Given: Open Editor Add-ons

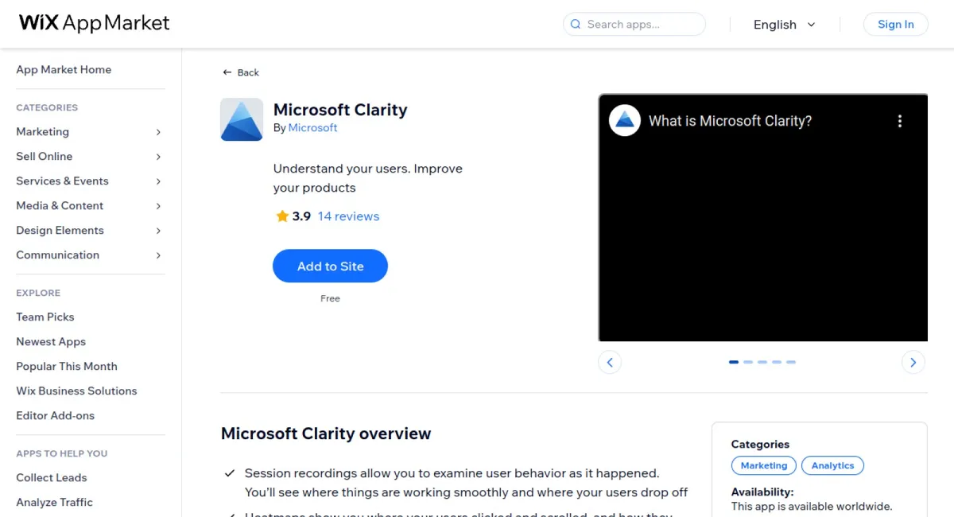Looking at the screenshot, I should (55, 415).
